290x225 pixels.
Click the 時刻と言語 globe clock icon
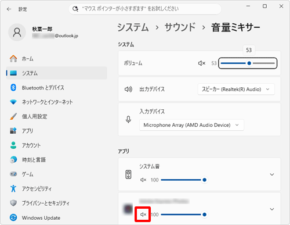click(13, 160)
